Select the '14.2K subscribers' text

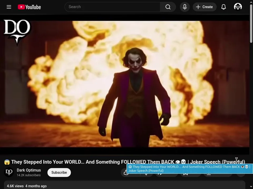point(28,175)
